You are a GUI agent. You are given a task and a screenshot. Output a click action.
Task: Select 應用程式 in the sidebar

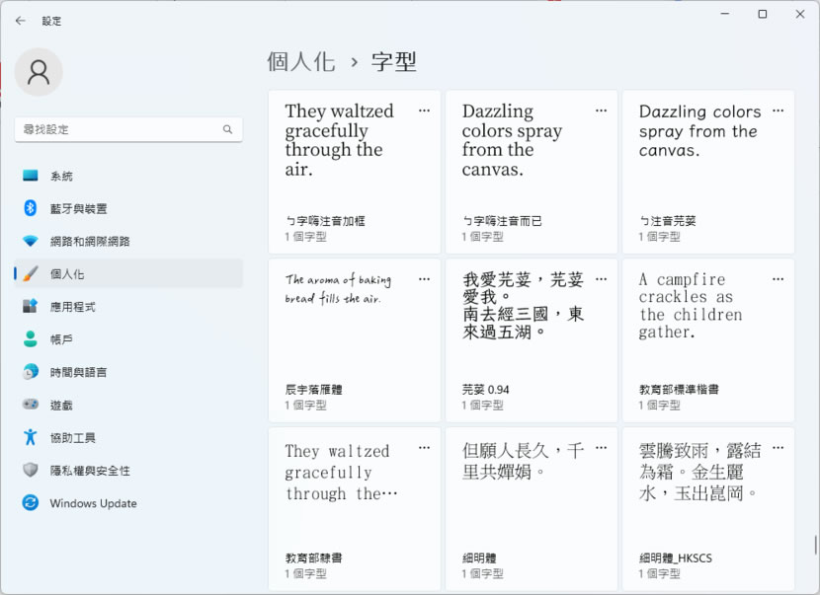73,307
